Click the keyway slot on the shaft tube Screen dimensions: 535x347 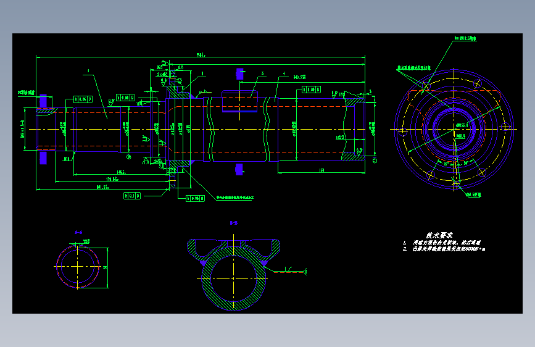(x=239, y=101)
